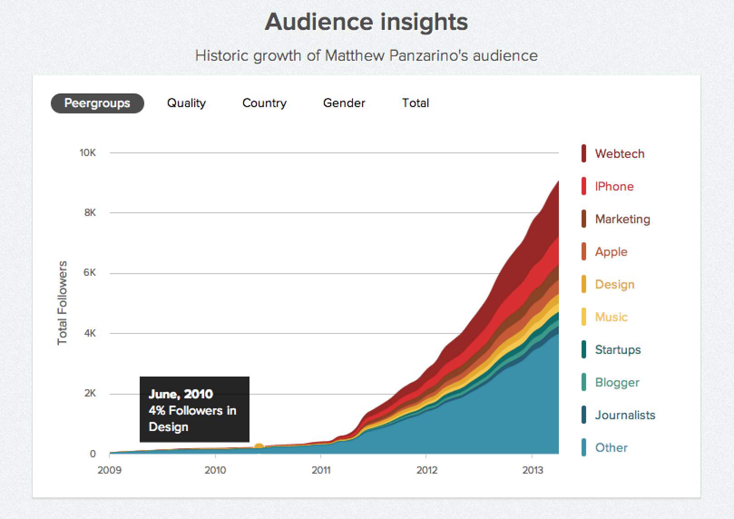This screenshot has width=734, height=519.
Task: Select the Peergroups tab
Action: click(97, 103)
